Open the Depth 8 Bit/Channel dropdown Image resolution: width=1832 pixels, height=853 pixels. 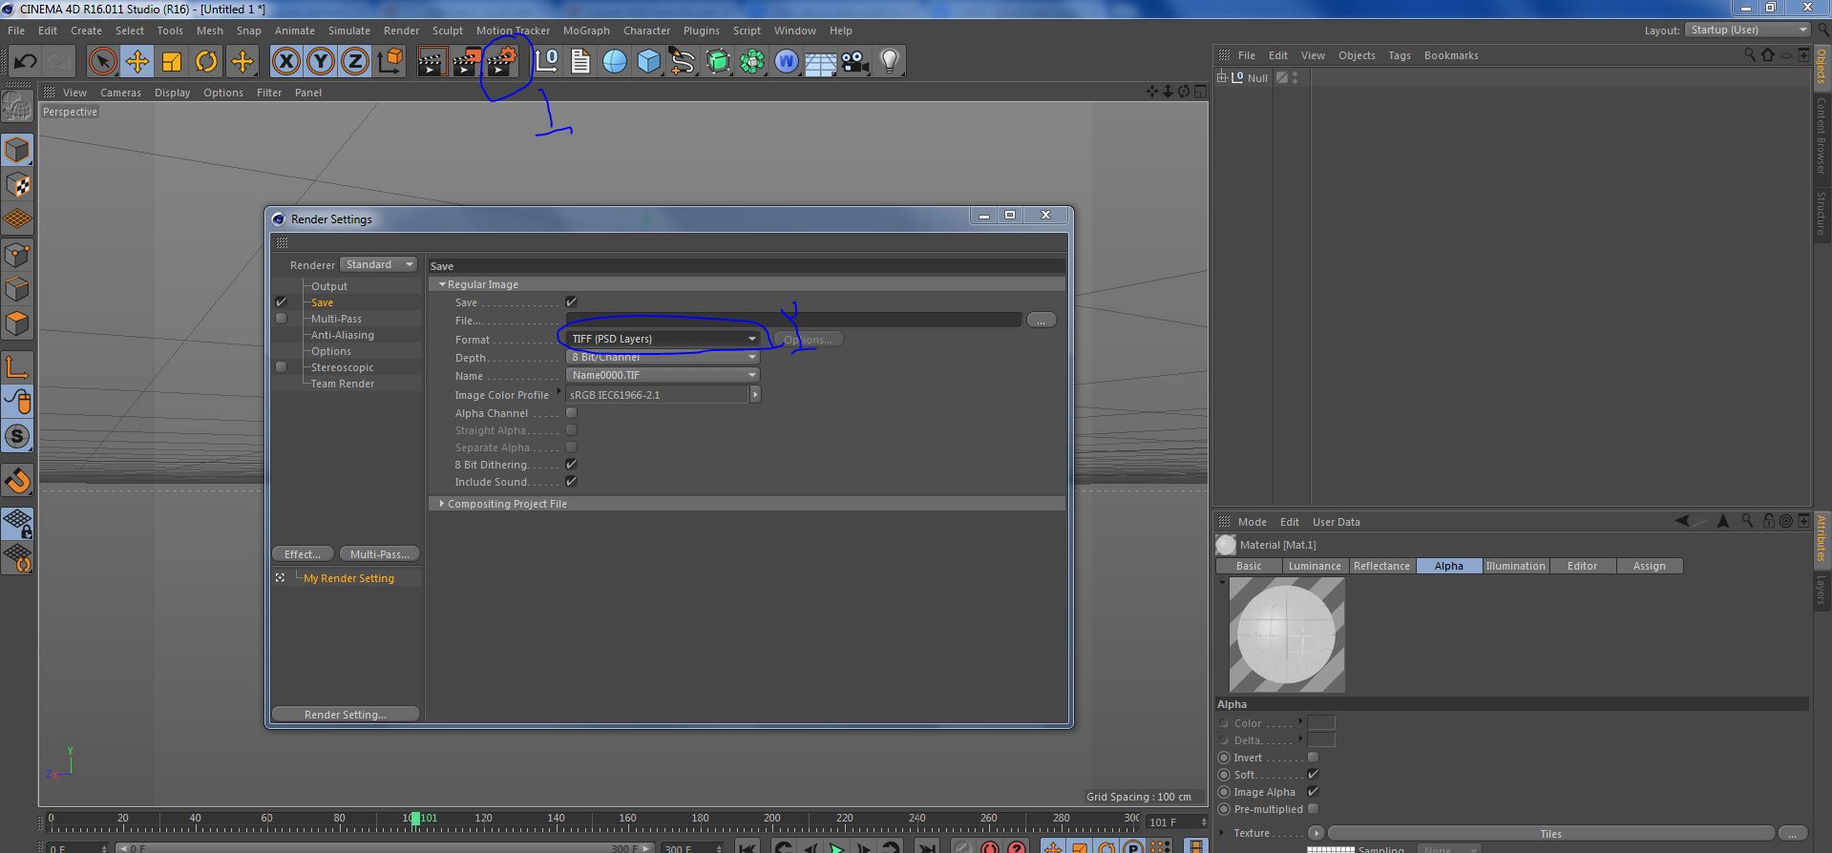pos(663,357)
